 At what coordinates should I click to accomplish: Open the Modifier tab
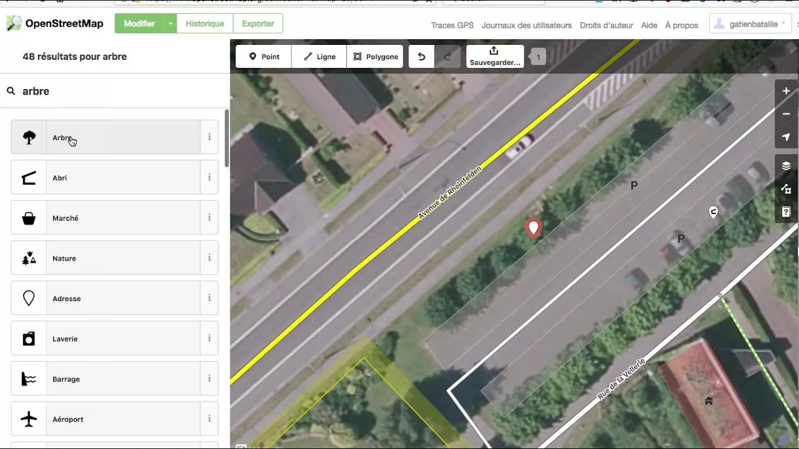139,24
